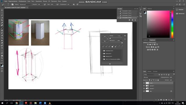The width and height of the screenshot is (186, 105).
Task: Hide the Слой 1 layer
Action: coord(144,83)
